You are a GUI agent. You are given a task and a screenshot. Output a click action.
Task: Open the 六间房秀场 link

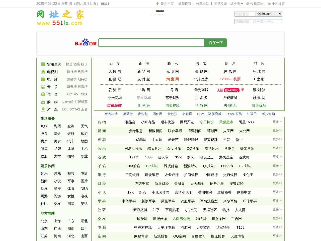tap(181, 219)
